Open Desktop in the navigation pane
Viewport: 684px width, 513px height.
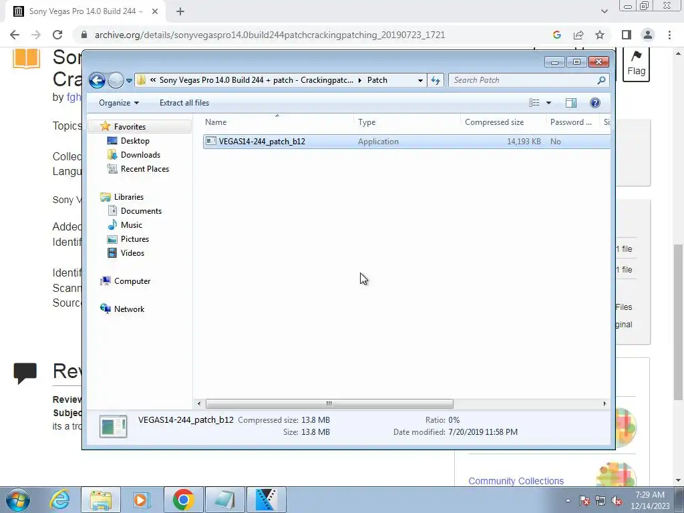[135, 141]
